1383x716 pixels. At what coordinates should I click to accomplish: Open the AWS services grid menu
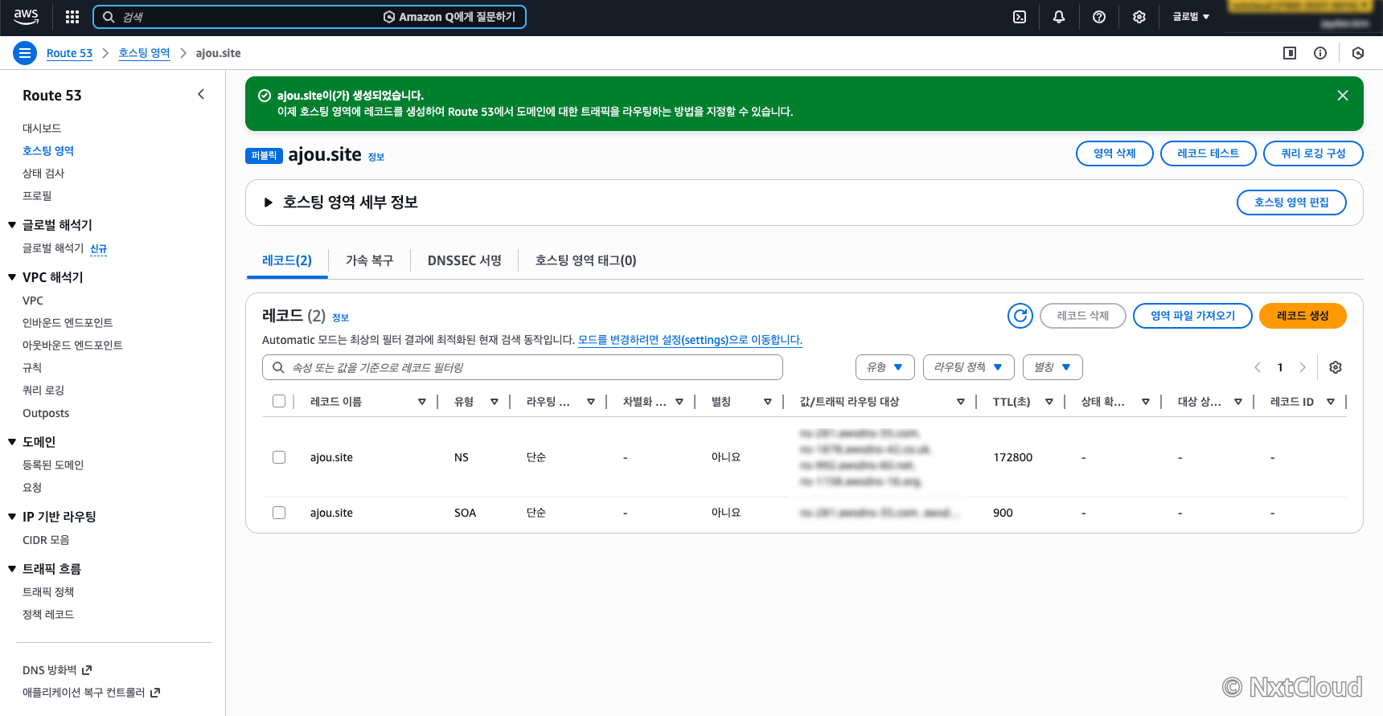[x=72, y=17]
